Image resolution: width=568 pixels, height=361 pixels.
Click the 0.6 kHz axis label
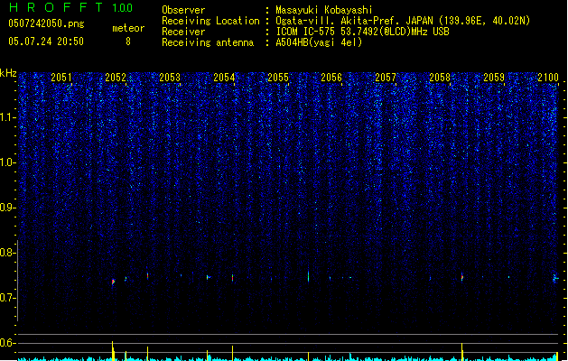[x=8, y=343]
